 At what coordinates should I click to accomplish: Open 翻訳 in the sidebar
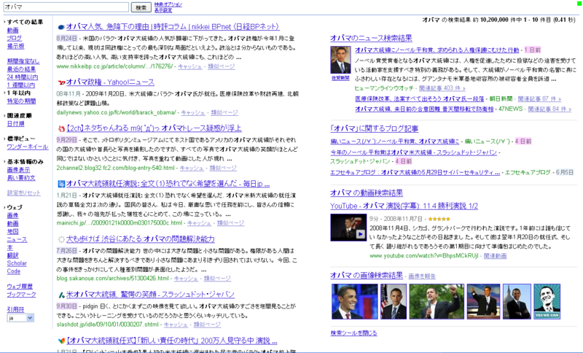12,255
